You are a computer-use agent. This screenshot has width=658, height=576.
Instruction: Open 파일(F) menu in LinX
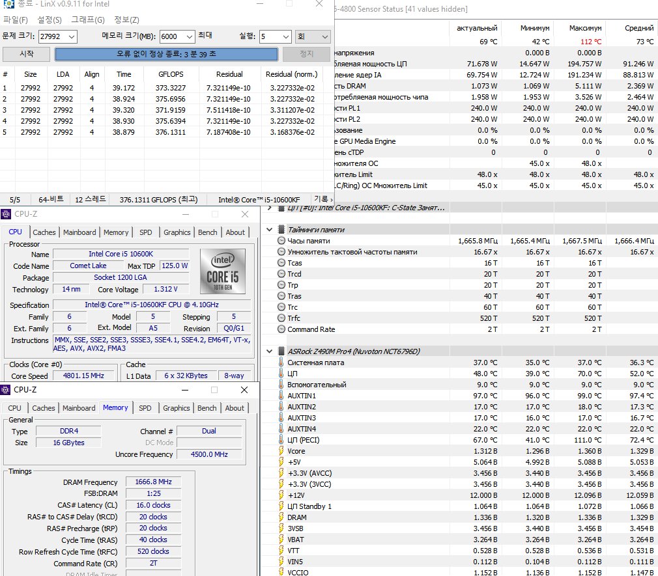(16, 20)
